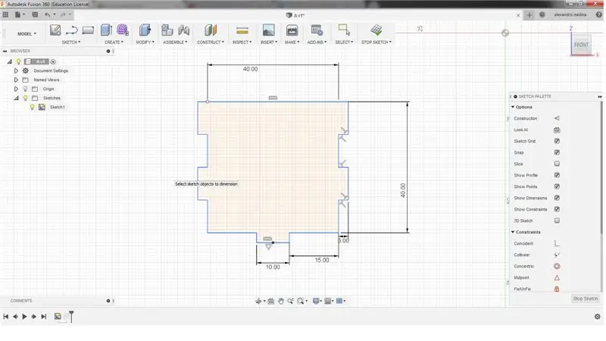Click the Select tool icon
The image size is (606, 341).
[x=344, y=30]
